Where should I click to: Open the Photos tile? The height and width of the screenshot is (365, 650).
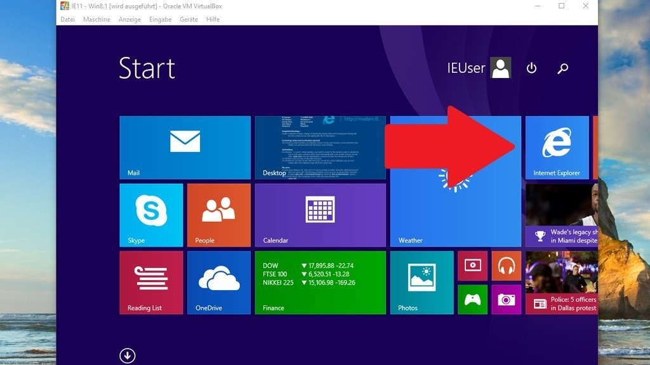(421, 283)
